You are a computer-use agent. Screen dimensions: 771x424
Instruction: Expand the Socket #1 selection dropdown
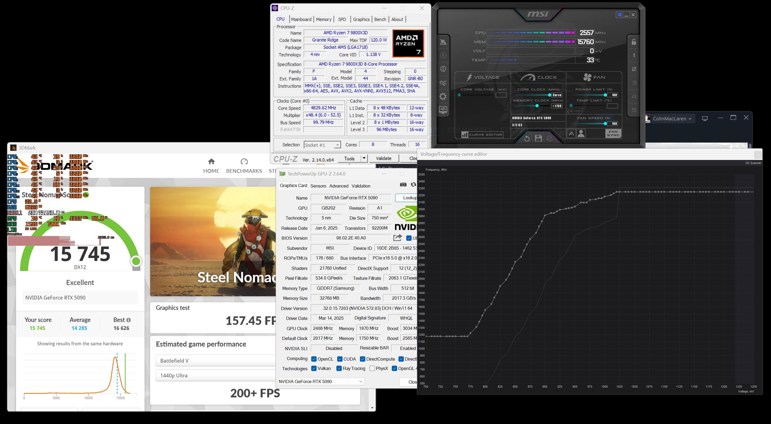[x=337, y=145]
